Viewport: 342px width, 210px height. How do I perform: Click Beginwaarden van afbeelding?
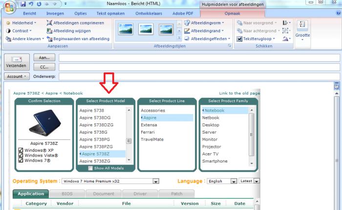tap(78, 39)
